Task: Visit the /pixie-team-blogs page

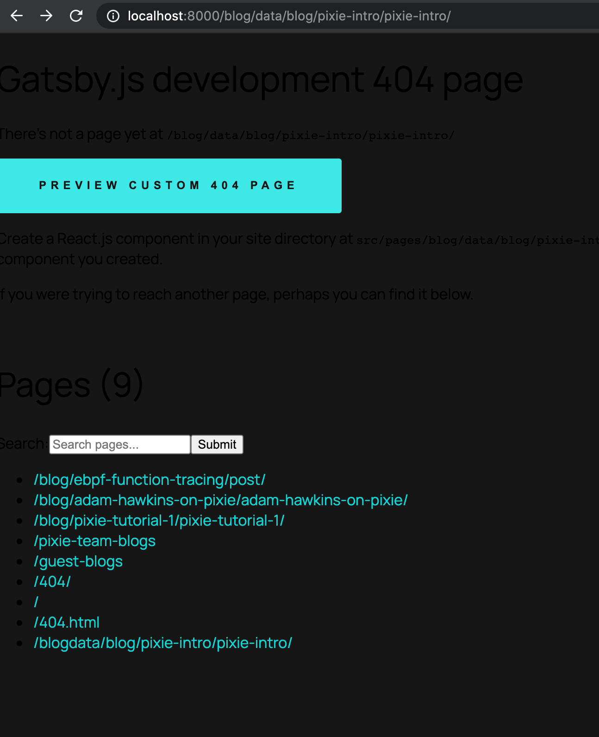Action: 95,541
